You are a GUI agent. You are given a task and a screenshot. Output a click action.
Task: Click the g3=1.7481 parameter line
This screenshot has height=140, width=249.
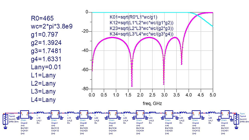click(46, 51)
